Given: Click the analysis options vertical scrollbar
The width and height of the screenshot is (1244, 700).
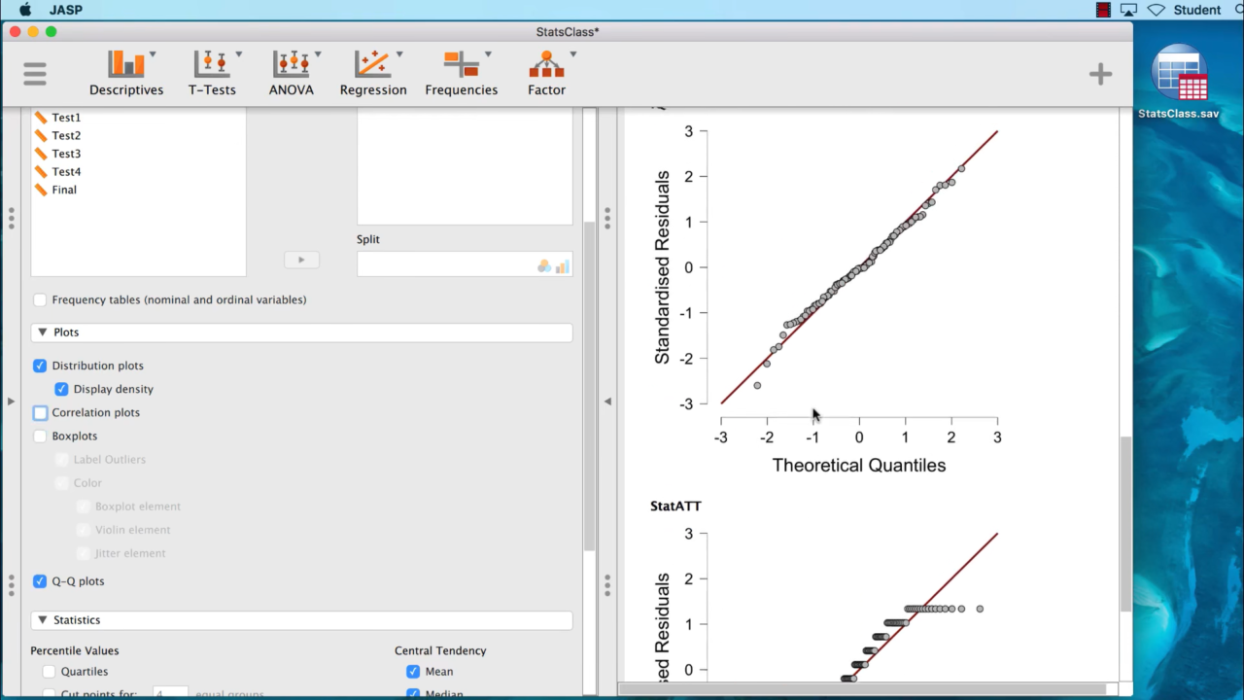Looking at the screenshot, I should click(589, 387).
